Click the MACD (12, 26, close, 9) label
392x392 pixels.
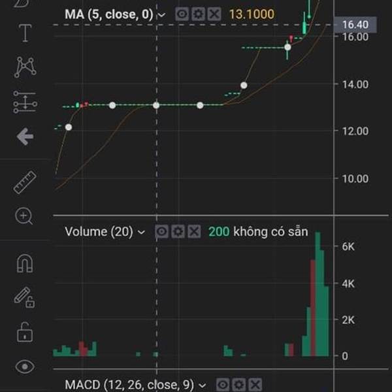point(129,385)
